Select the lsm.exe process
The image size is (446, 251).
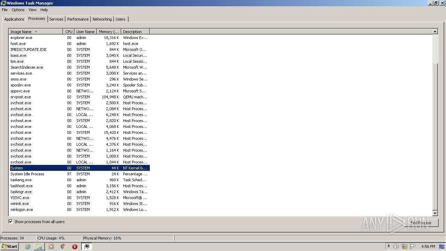(x=79, y=61)
